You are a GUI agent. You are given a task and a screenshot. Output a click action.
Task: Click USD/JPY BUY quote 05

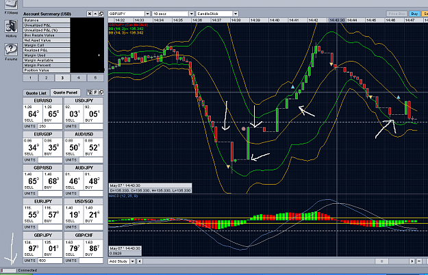(x=94, y=114)
